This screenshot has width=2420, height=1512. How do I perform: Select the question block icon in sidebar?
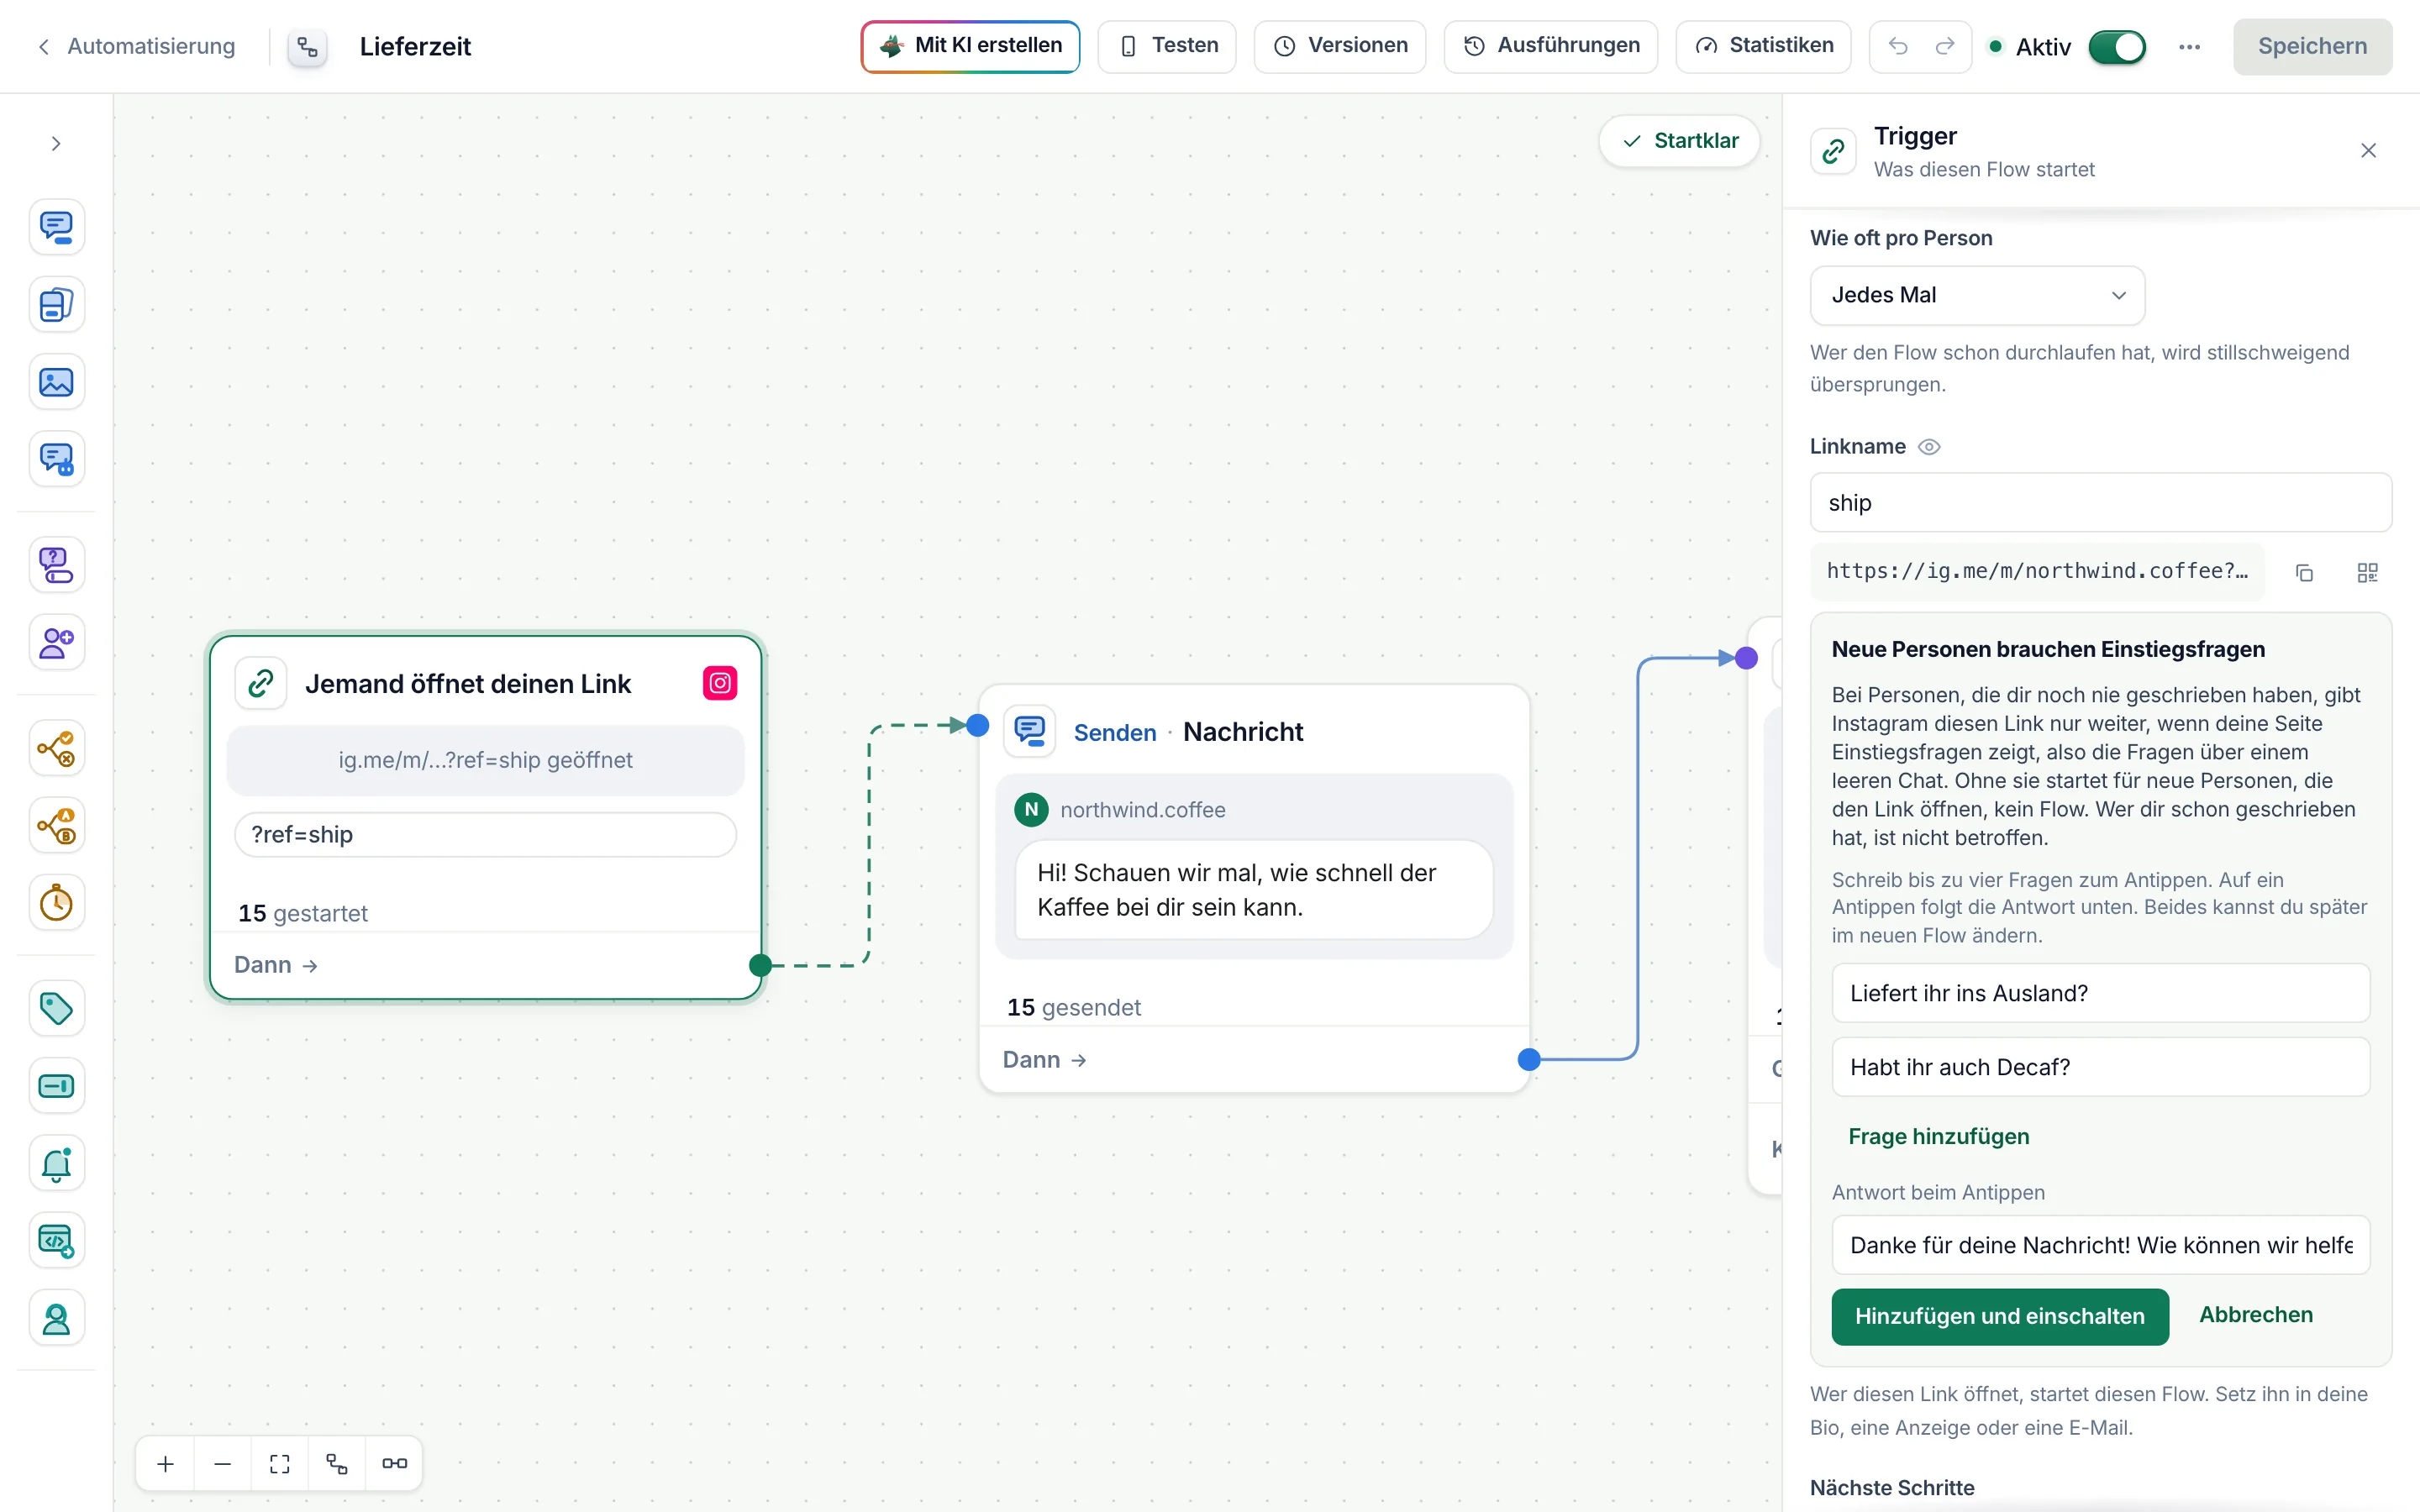pyautogui.click(x=56, y=565)
